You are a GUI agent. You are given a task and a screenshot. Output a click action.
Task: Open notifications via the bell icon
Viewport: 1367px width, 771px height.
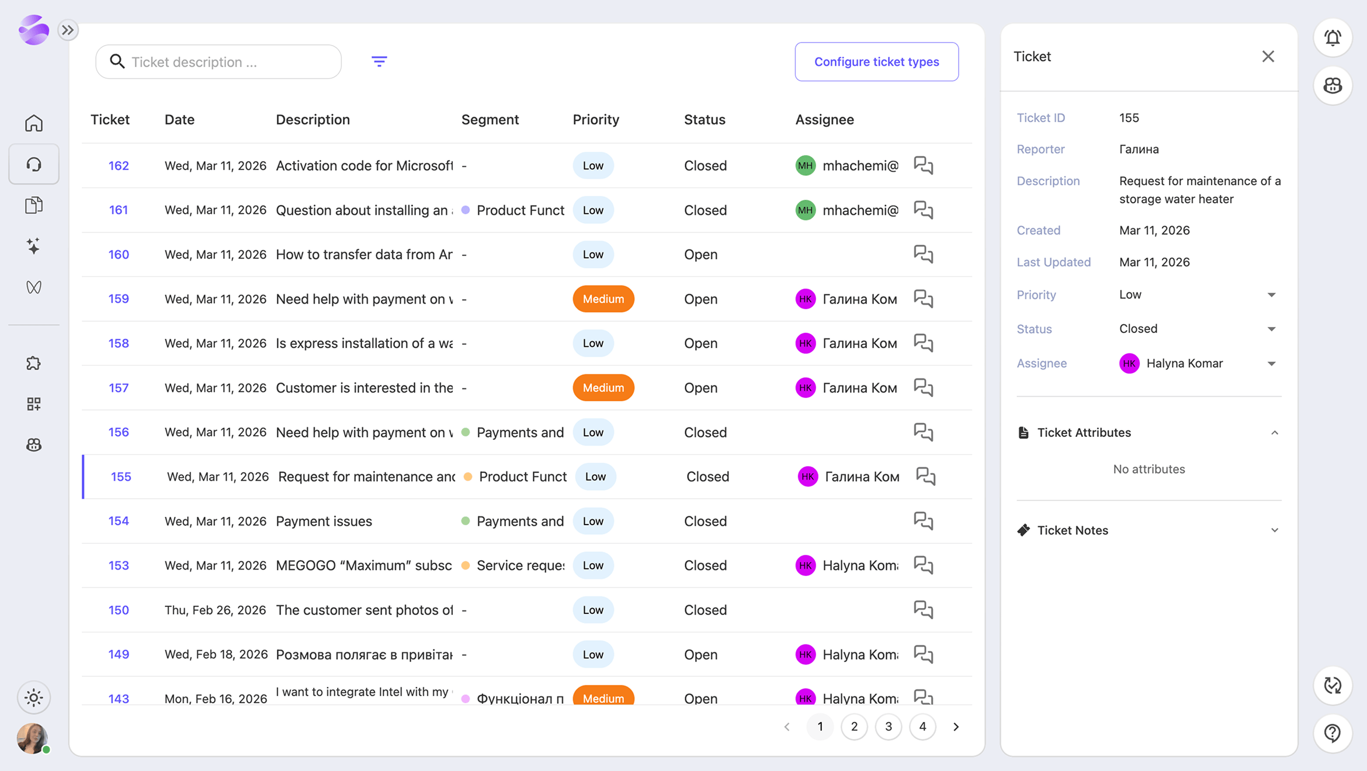(1333, 38)
